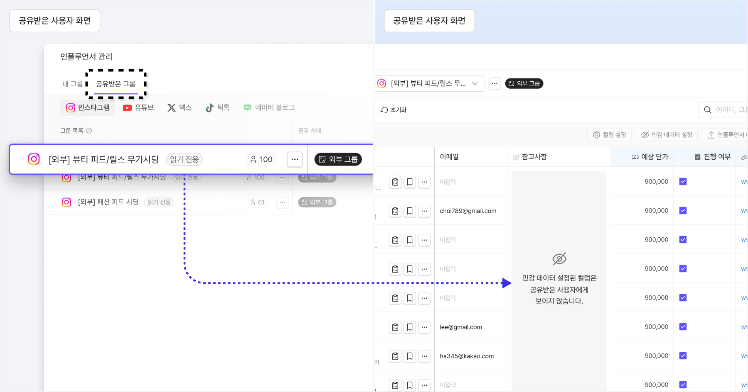The height and width of the screenshot is (392, 748).
Task: Select the 유튜브 platform tab
Action: point(138,108)
